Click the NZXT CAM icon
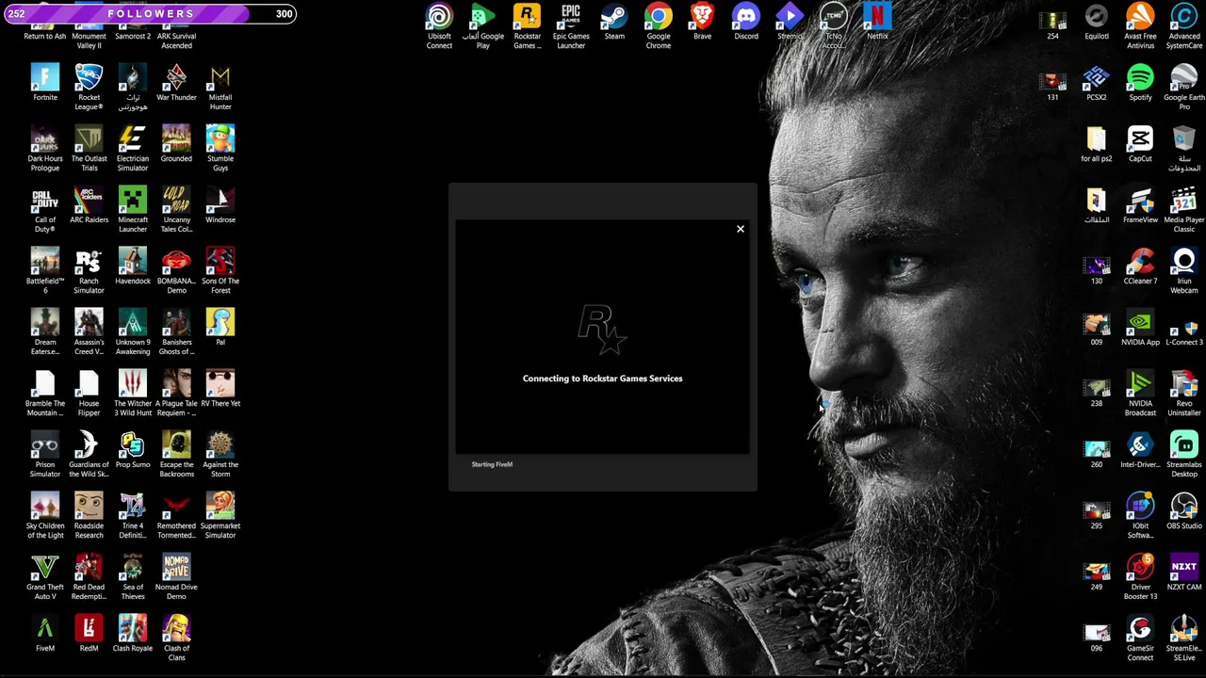Screen dimensions: 1206x678 point(1184,573)
